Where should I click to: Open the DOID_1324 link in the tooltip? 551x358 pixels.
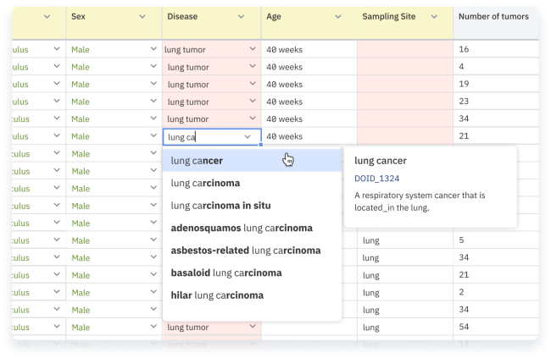pos(376,179)
